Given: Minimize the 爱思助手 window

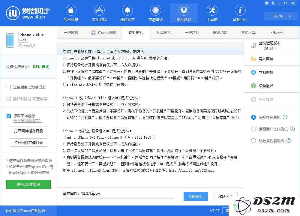Looking at the screenshot, I should [x=279, y=3].
